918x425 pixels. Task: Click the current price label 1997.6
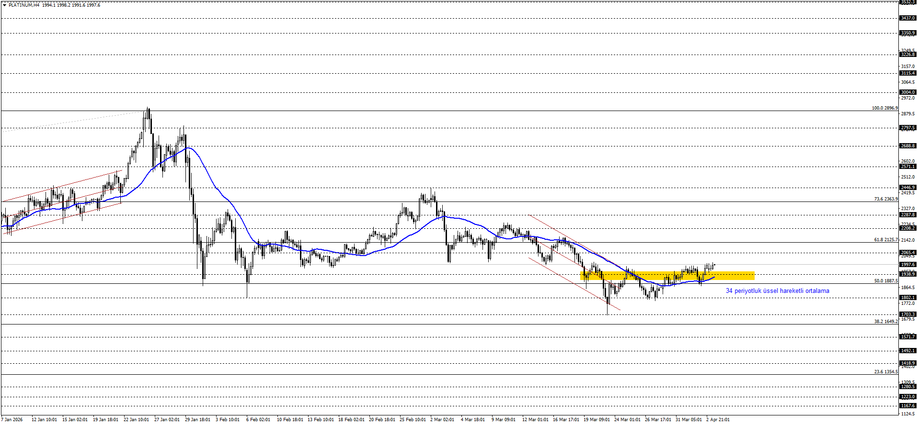tap(908, 265)
